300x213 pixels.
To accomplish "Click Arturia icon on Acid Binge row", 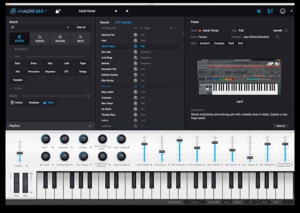I will point(135,58).
